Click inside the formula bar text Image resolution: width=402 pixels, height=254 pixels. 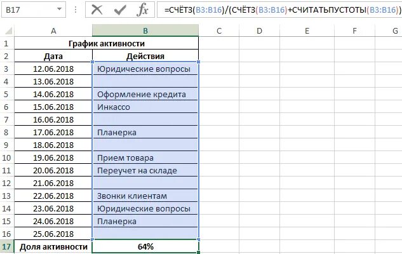click(279, 10)
